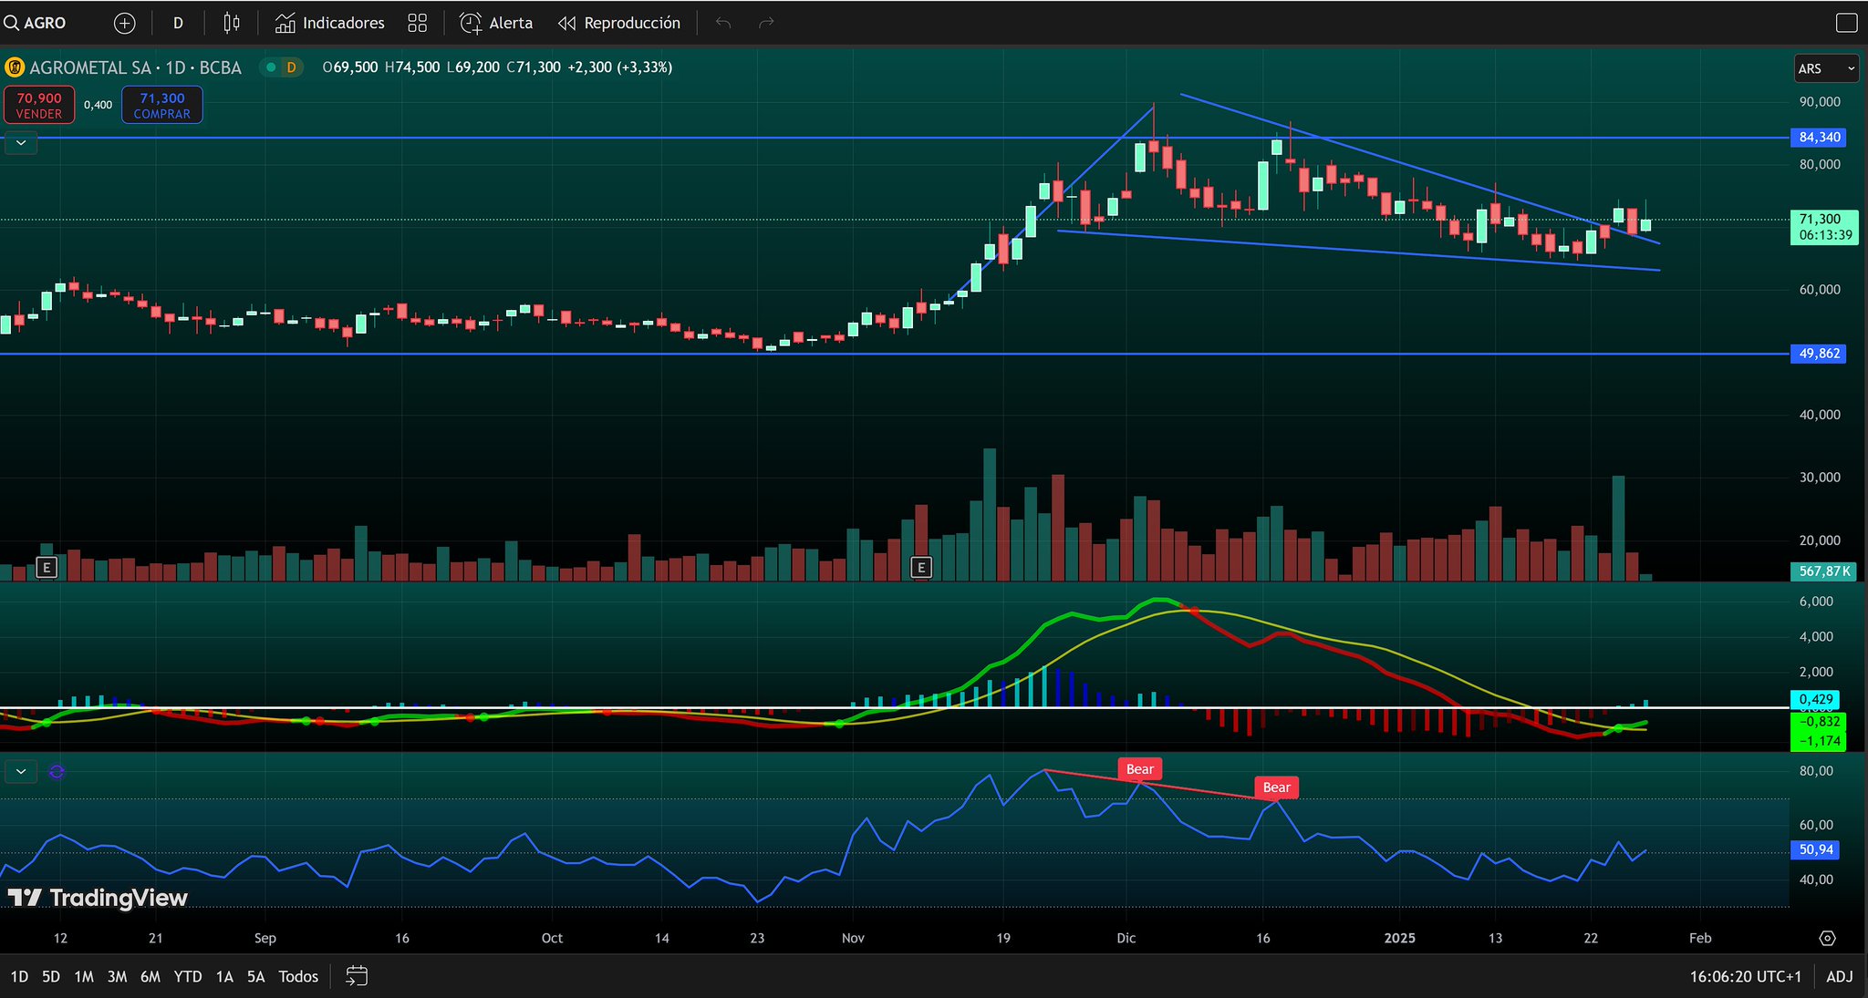The image size is (1868, 998).
Task: Toggle ADJ adjusted data
Action: [x=1839, y=977]
